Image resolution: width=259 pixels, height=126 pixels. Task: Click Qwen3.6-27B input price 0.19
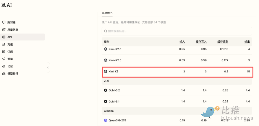pyautogui.click(x=182, y=120)
